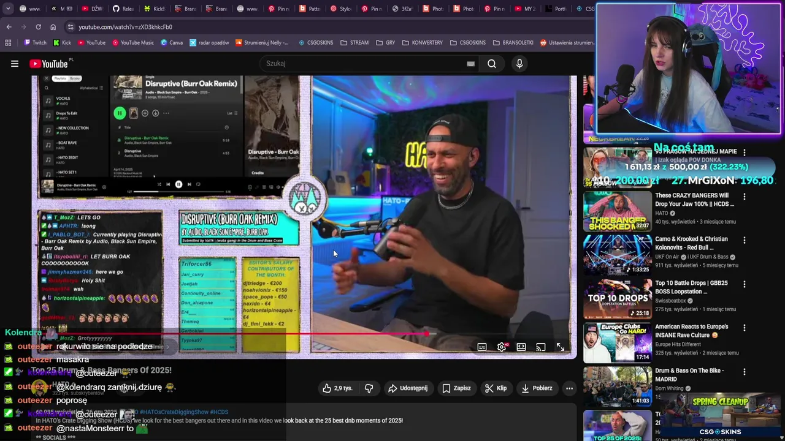Open the #HCDS hashtag link
This screenshot has height=441, width=785.
coord(220,412)
